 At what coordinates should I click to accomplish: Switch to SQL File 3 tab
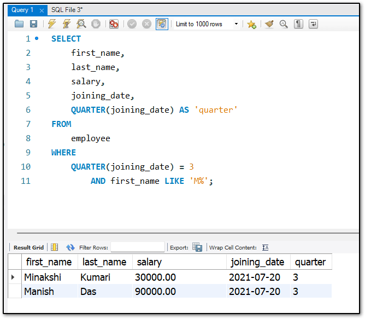tap(67, 10)
